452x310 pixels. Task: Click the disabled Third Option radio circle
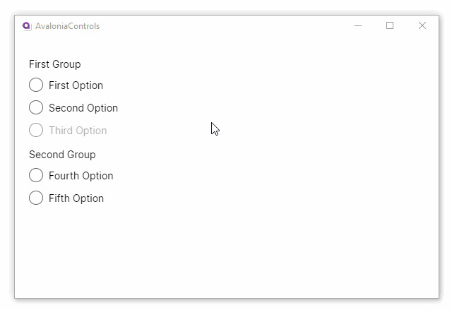tap(36, 131)
